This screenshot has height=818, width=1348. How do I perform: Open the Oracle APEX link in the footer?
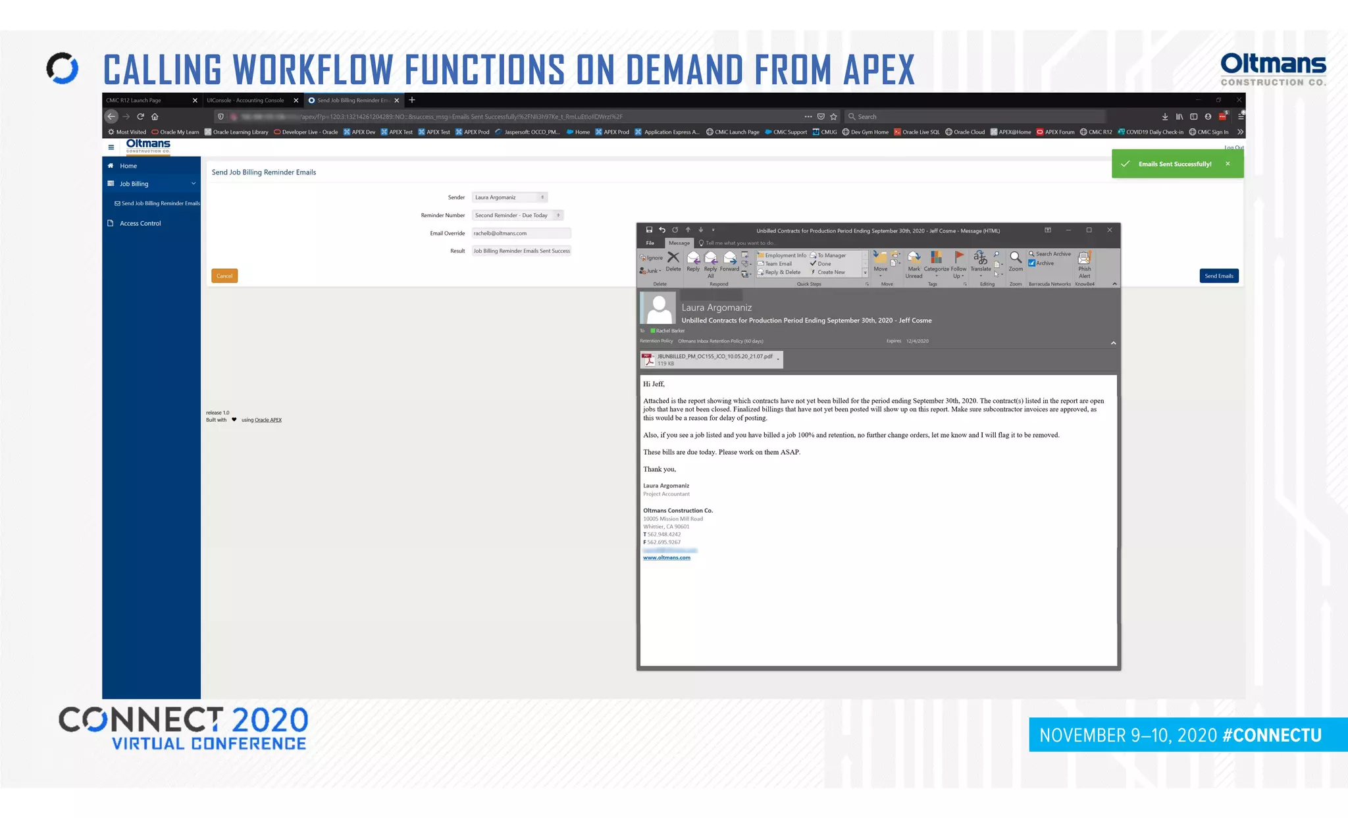click(268, 420)
